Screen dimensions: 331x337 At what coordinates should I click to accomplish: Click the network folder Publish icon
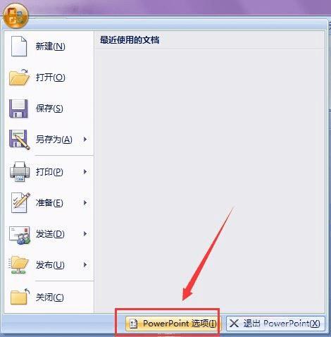click(x=19, y=265)
